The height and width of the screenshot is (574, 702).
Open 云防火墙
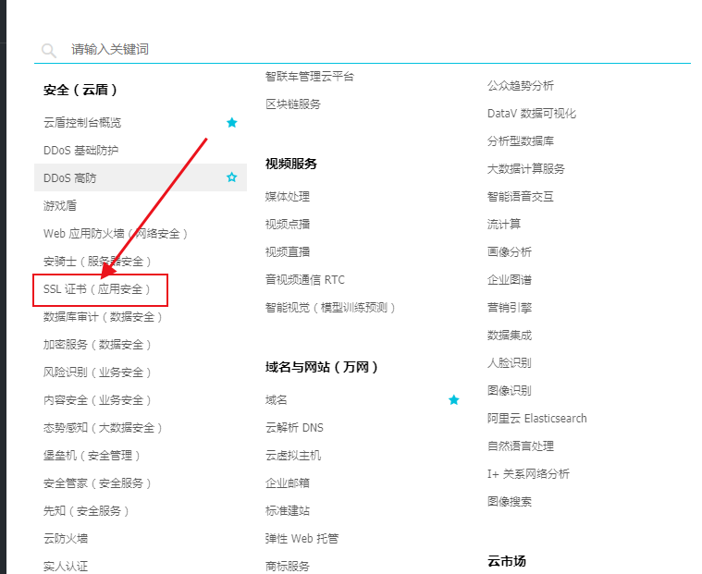tap(66, 539)
